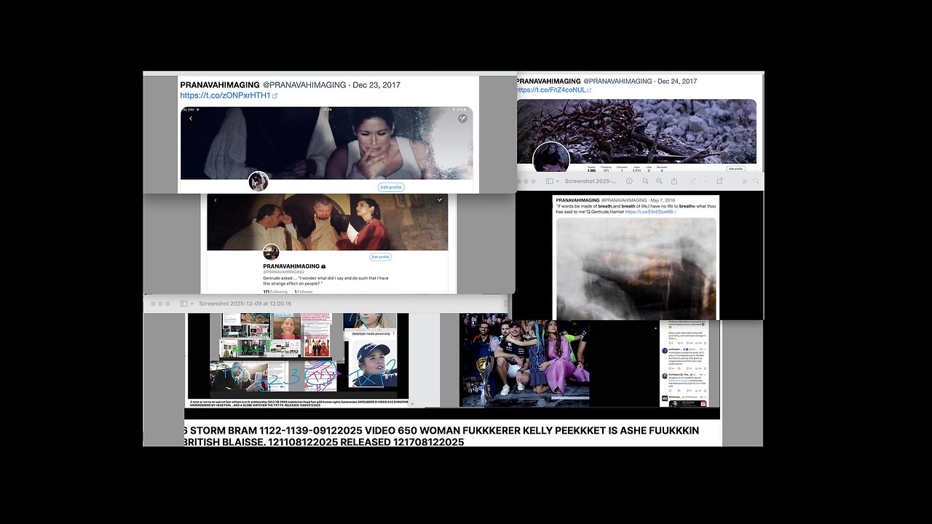Screen dimensions: 932x524
Task: Click the blurred grey image in the Hamlet tweet
Action: pyautogui.click(x=636, y=268)
